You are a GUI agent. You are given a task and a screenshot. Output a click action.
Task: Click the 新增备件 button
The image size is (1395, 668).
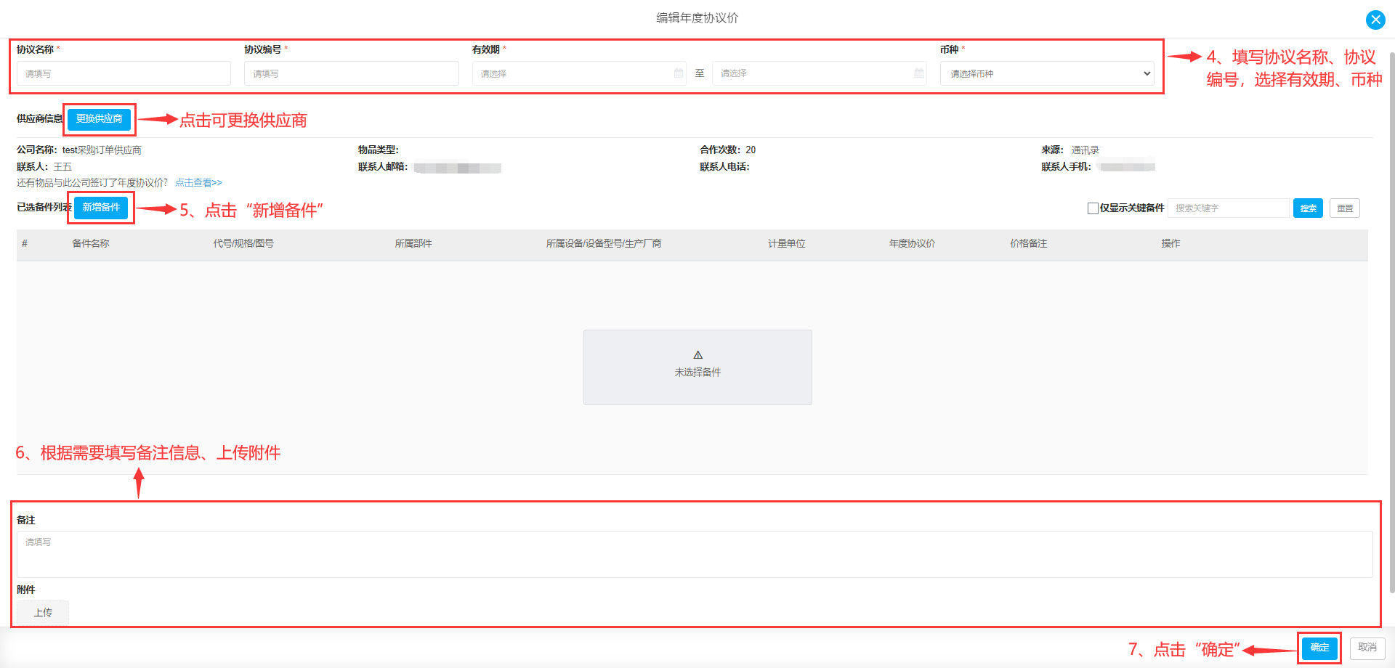point(101,208)
